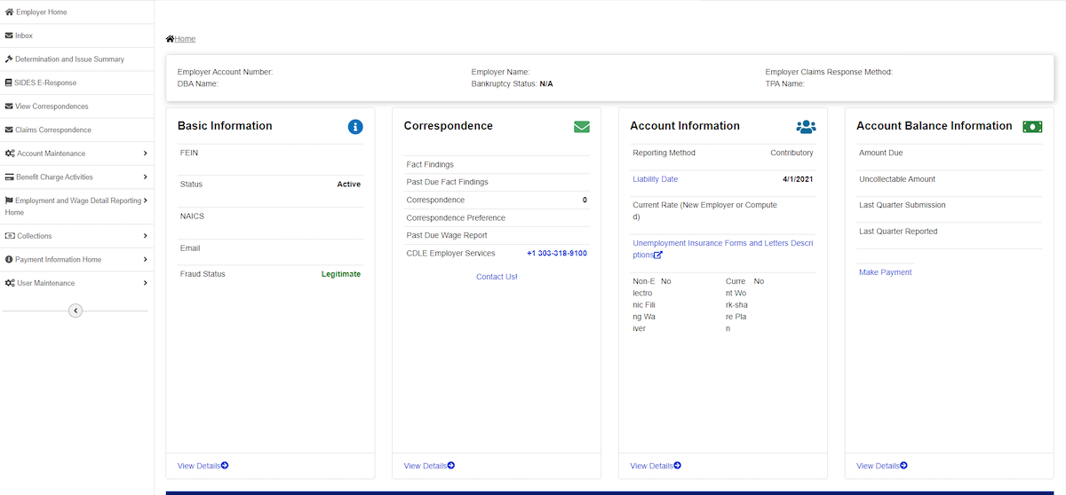The height and width of the screenshot is (495, 1066).
Task: Expand the User Maintenance submenu
Action: coord(145,283)
